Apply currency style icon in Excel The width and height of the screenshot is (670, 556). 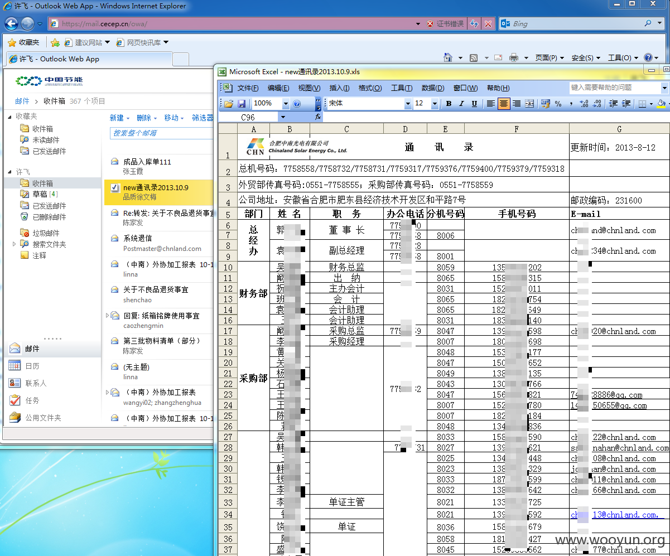point(546,104)
